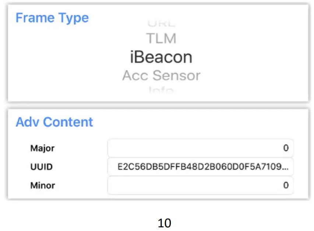Click the UUID field label

[41, 167]
